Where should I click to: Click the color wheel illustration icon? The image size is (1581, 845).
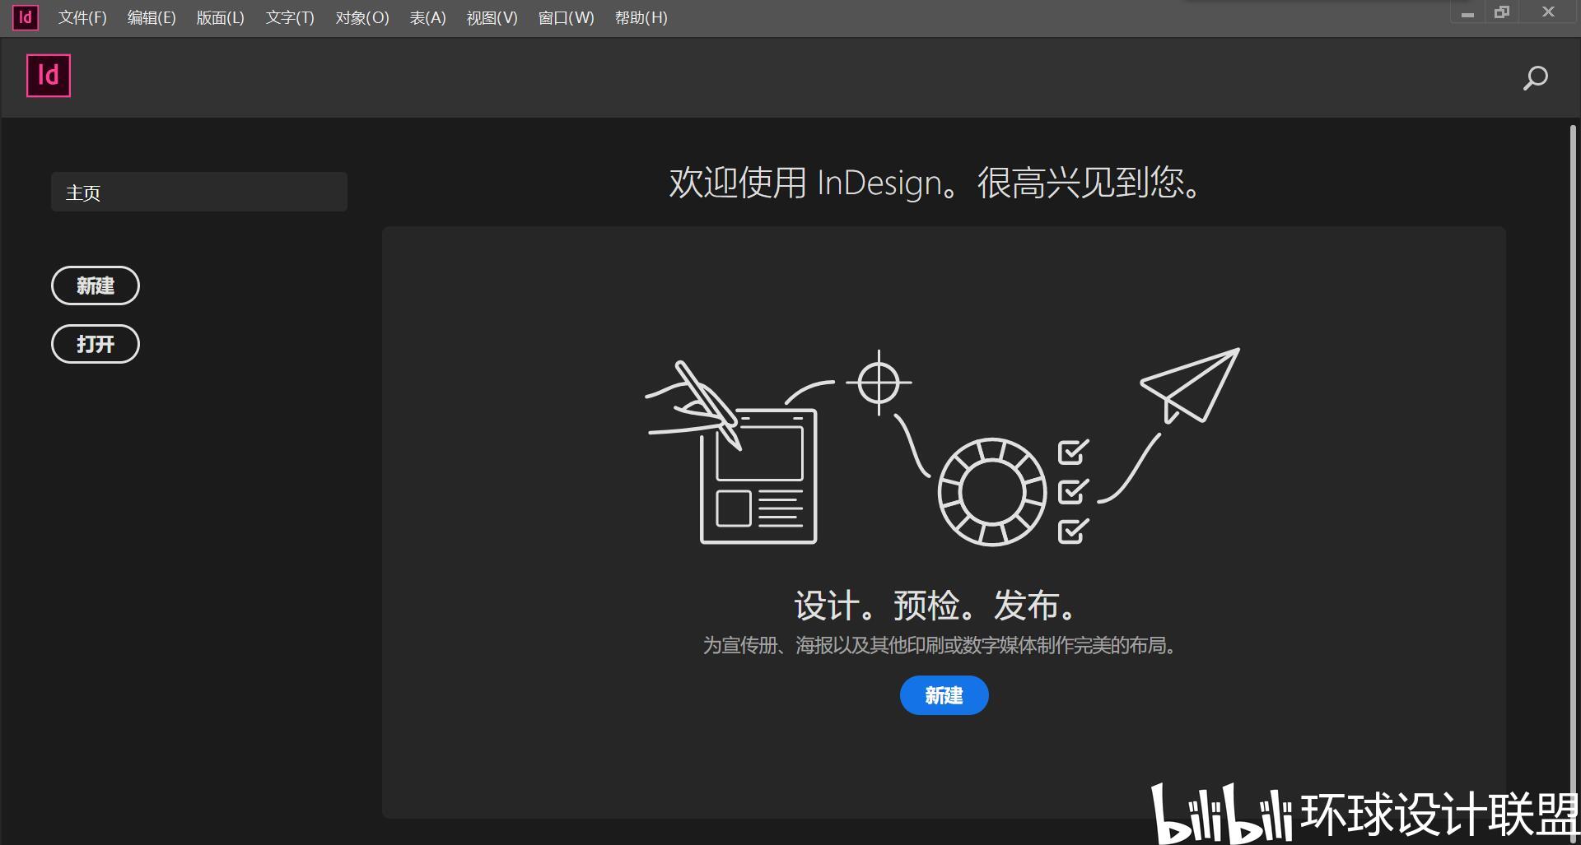(992, 490)
